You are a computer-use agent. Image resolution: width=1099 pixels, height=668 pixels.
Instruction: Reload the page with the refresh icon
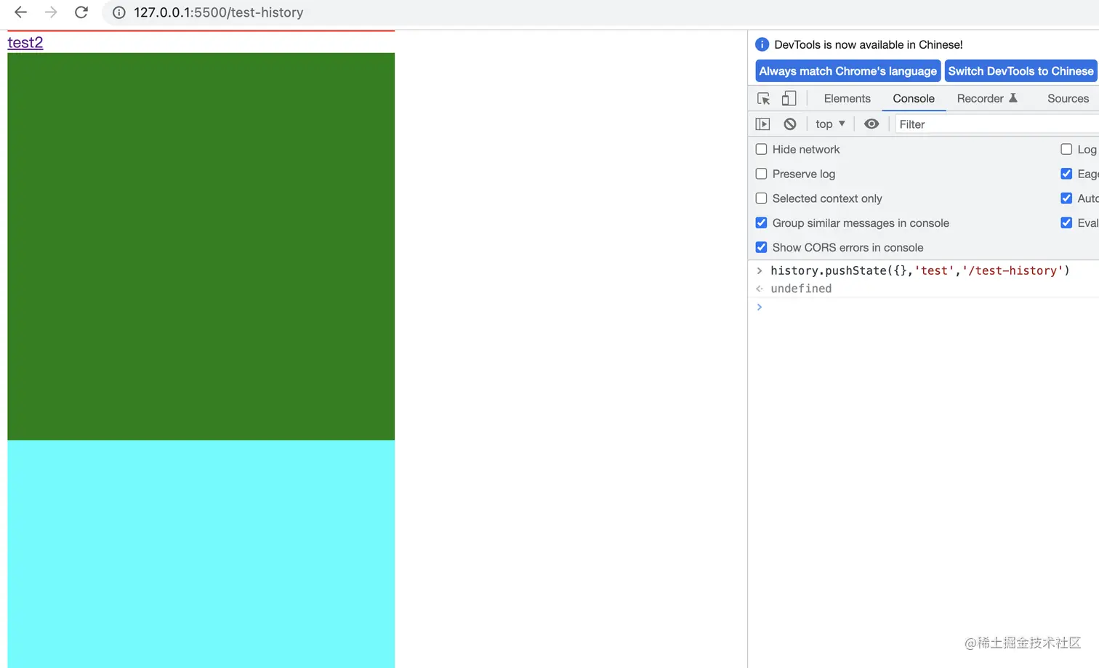click(81, 12)
